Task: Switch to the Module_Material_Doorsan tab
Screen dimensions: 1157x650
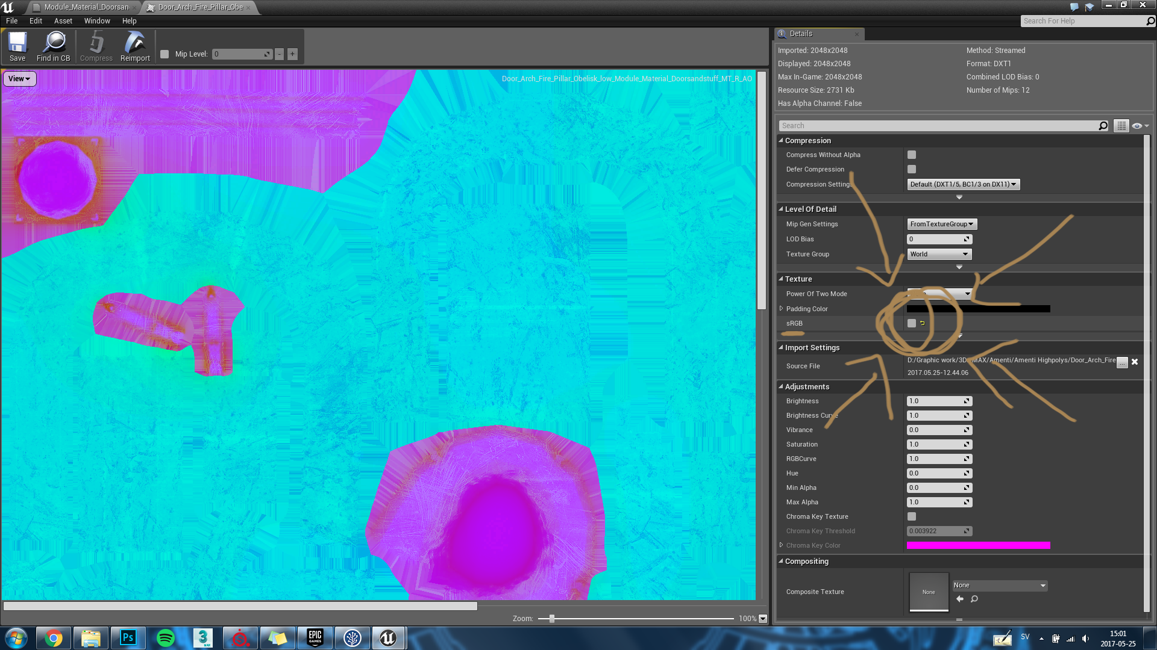Action: (86, 7)
